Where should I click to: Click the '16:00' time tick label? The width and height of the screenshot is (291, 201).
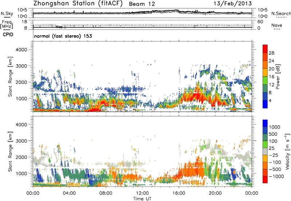point(179,193)
